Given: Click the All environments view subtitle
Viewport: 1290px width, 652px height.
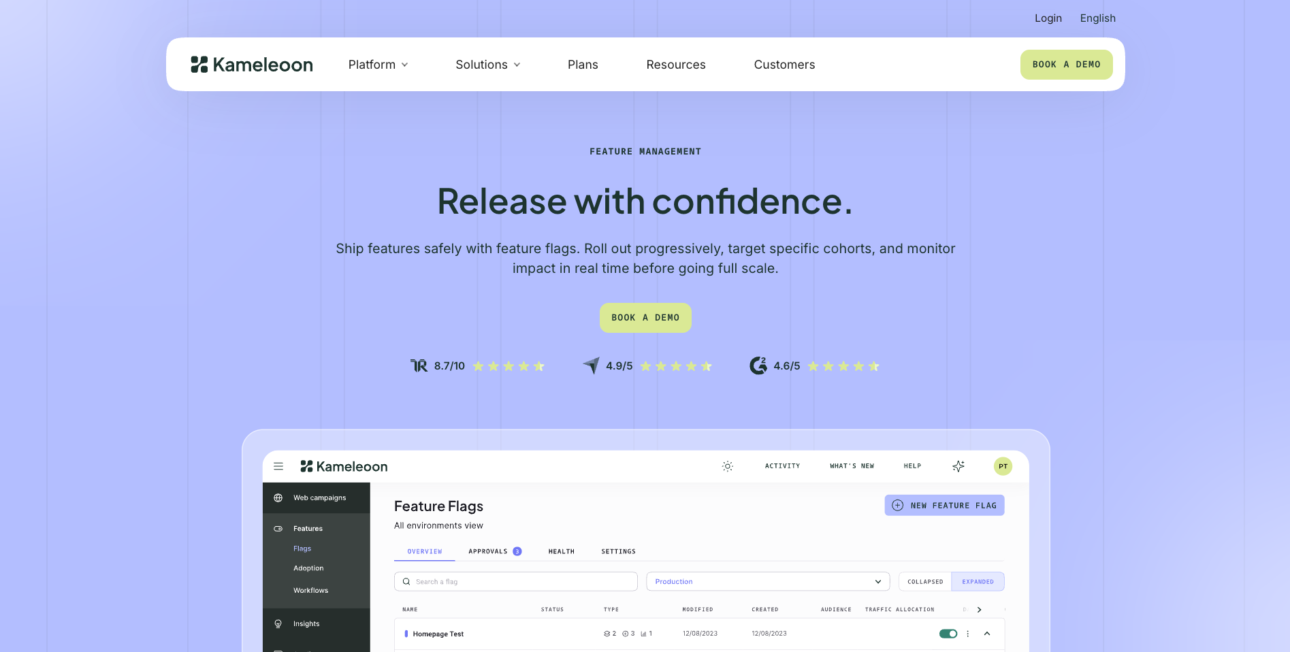Looking at the screenshot, I should coord(438,525).
